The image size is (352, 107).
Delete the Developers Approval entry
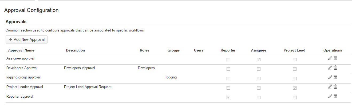[x=335, y=68]
